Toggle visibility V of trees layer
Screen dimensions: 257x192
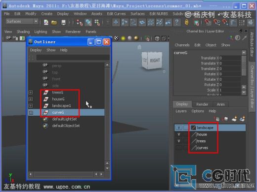179,141
